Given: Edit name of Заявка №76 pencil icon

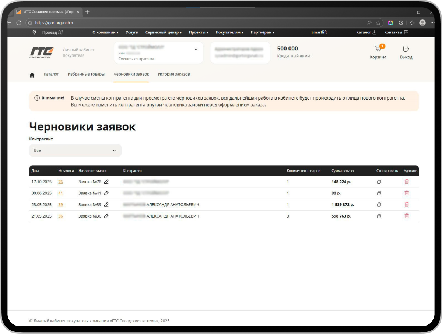Looking at the screenshot, I should [106, 182].
